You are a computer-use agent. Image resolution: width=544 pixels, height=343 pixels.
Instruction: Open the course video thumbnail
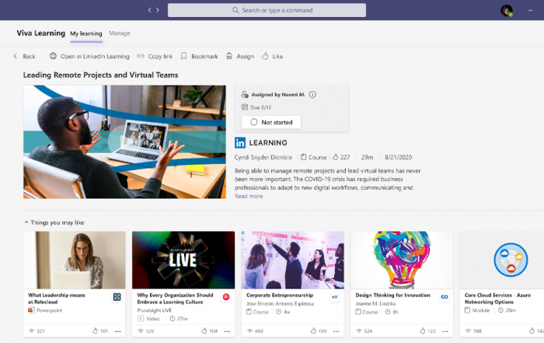[x=124, y=142]
